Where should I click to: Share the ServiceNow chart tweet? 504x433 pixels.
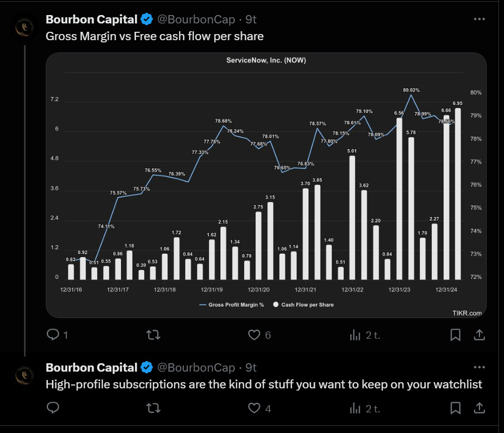pyautogui.click(x=479, y=335)
